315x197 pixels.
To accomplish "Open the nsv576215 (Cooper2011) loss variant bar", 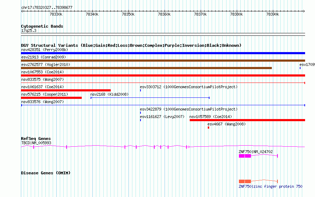I will click(x=51, y=98).
